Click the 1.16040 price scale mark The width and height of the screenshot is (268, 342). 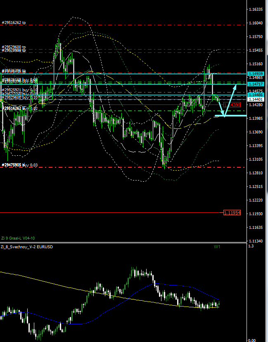pos(257,23)
